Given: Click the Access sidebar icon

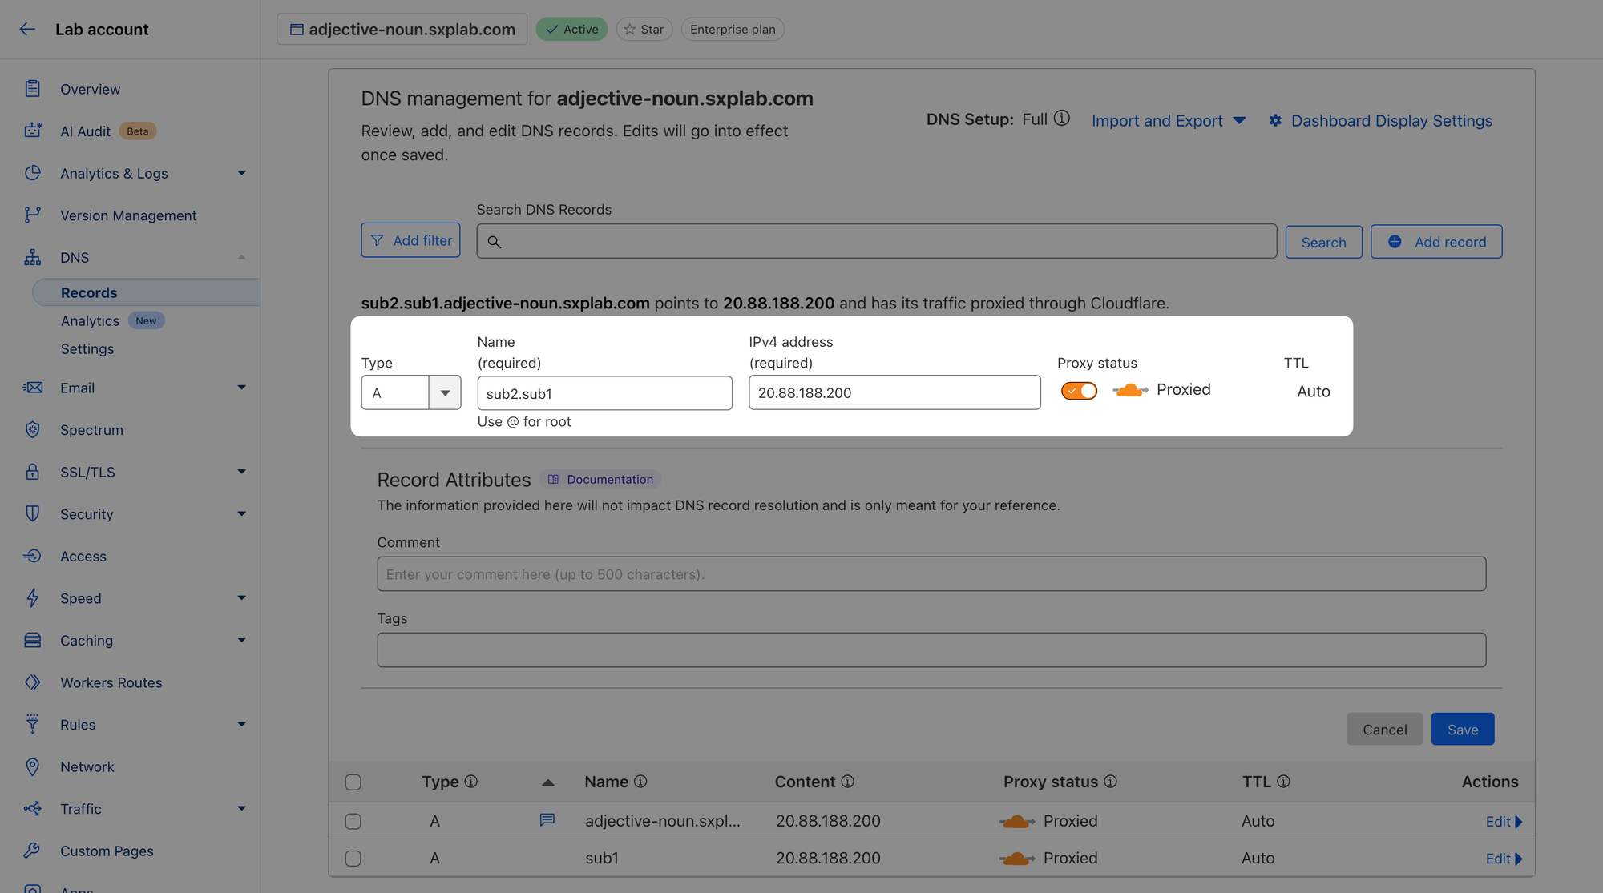Looking at the screenshot, I should tap(32, 556).
